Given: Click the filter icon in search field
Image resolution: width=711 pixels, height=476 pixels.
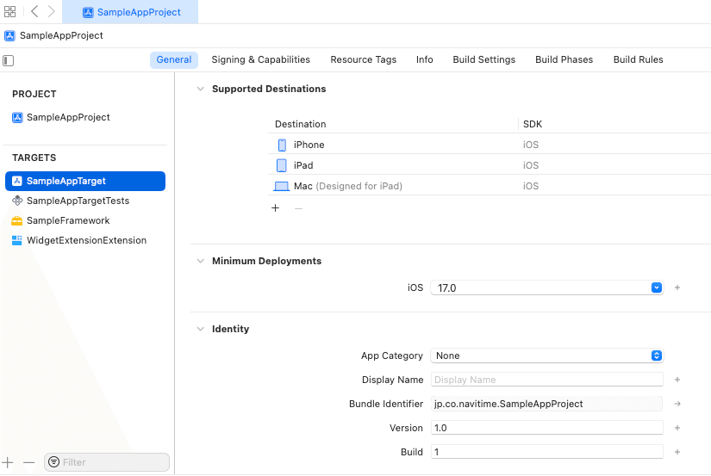Looking at the screenshot, I should (x=54, y=462).
